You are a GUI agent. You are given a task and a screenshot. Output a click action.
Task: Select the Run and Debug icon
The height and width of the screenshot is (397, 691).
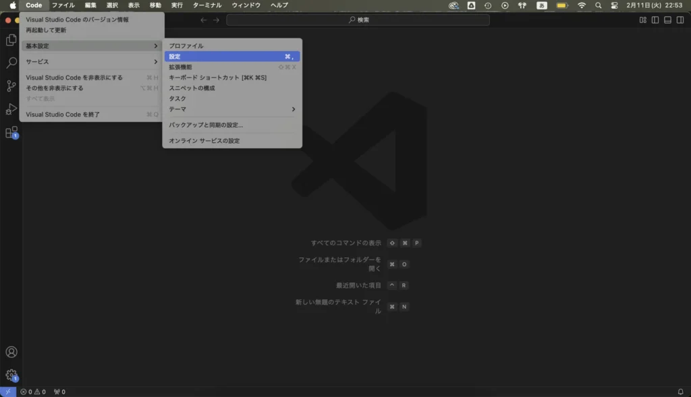[9, 109]
